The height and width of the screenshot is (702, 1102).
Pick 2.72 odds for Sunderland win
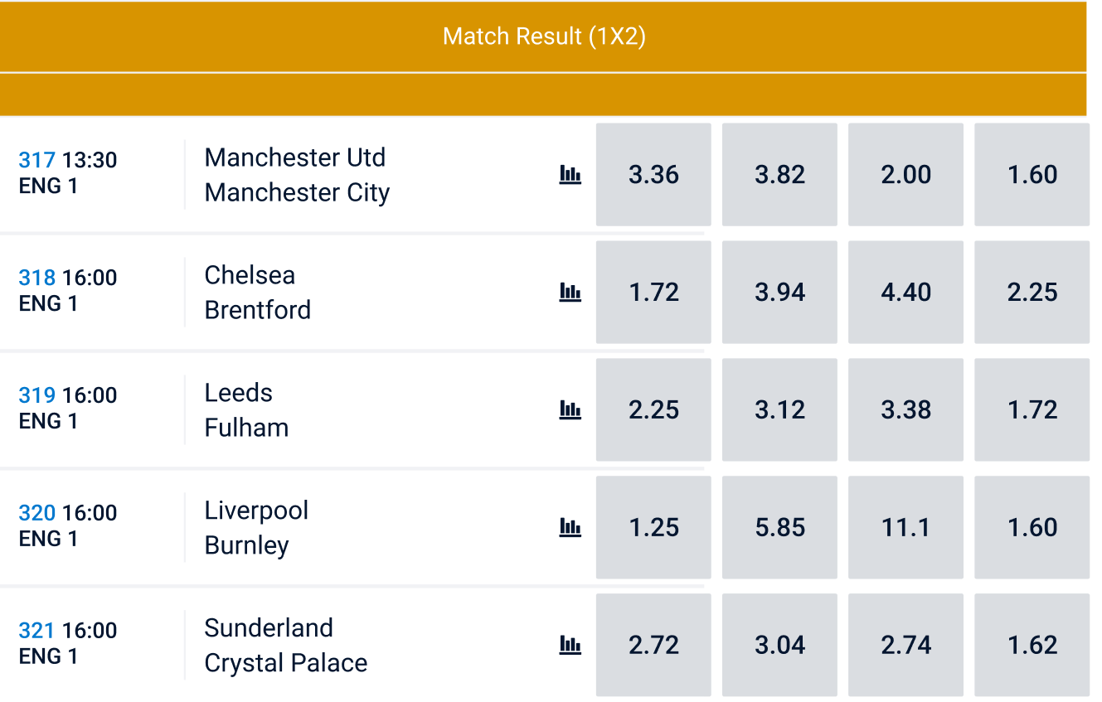(653, 646)
